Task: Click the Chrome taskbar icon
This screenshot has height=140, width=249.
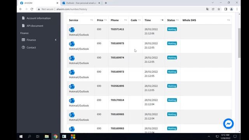Action: pyautogui.click(x=55, y=136)
